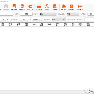Click the page count field showing 100
The image size is (94, 94).
pos(3,19)
